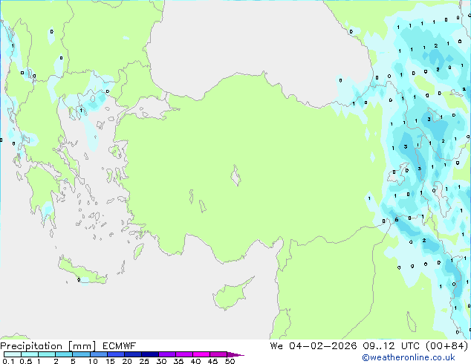Pick the 10–15 mm blue legend box
Viewport: 471px width, 364px height.
click(x=99, y=354)
